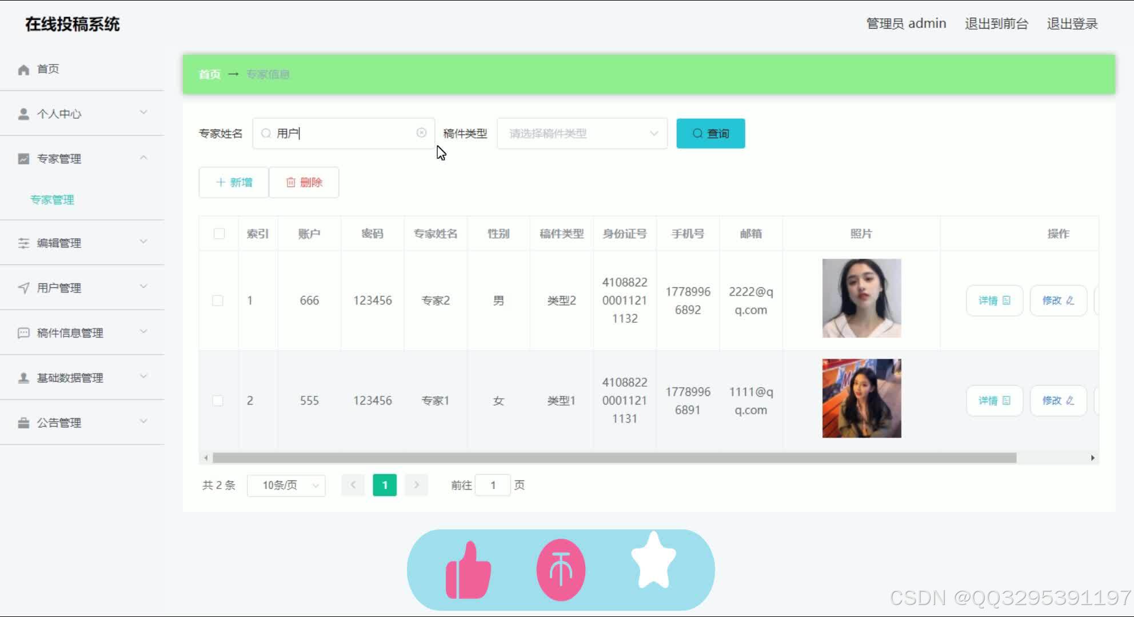Click 类型1 cell
The height and width of the screenshot is (617, 1134).
coord(561,400)
